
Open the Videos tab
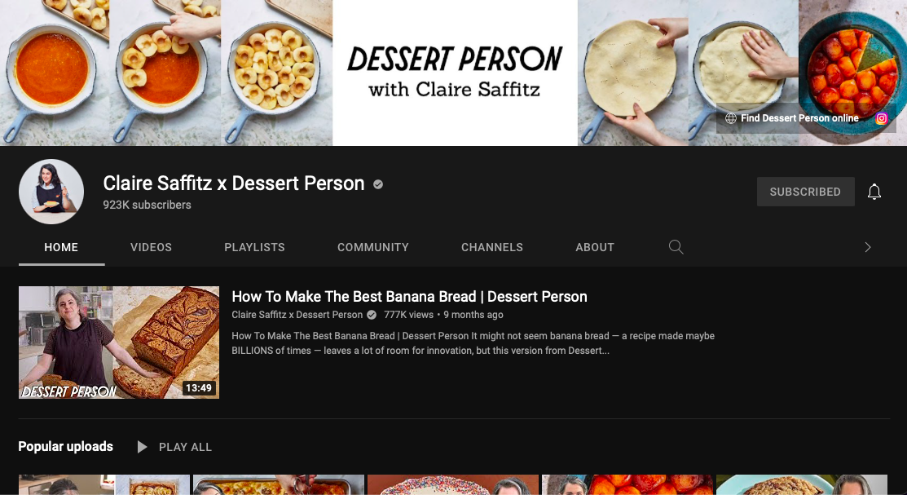click(151, 247)
